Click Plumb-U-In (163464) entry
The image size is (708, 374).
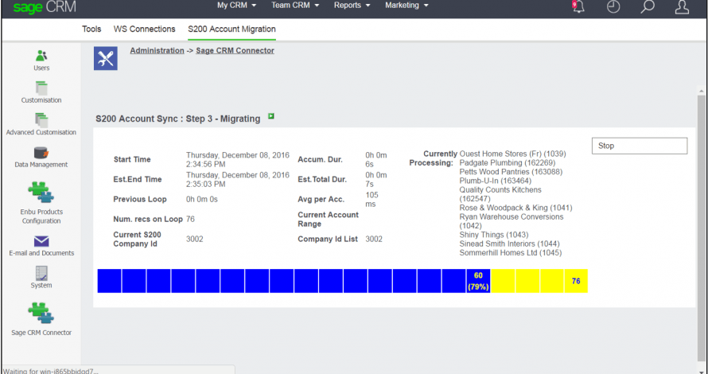(496, 181)
